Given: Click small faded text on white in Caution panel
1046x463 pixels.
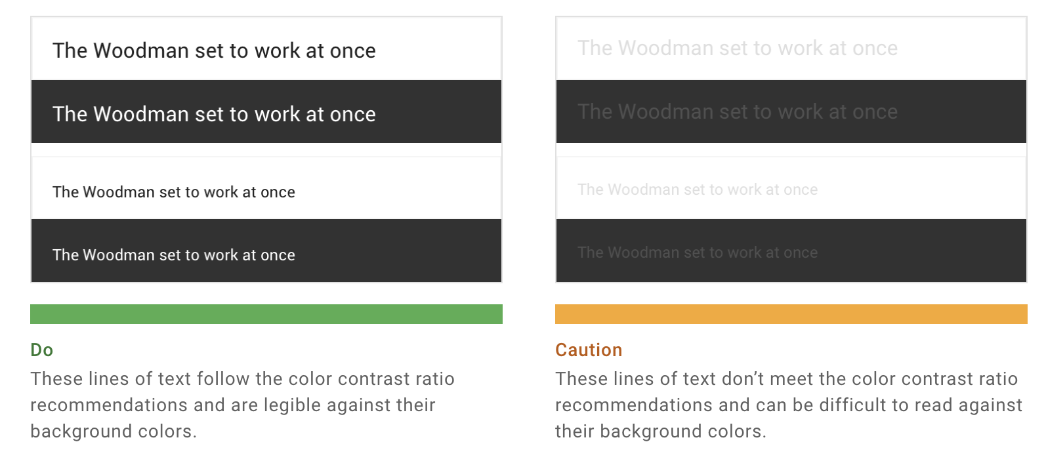Looking at the screenshot, I should 698,190.
